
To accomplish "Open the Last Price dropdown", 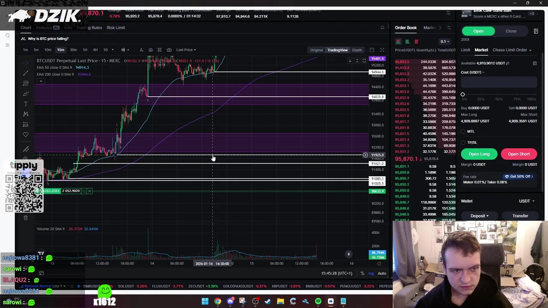I will click(x=186, y=50).
